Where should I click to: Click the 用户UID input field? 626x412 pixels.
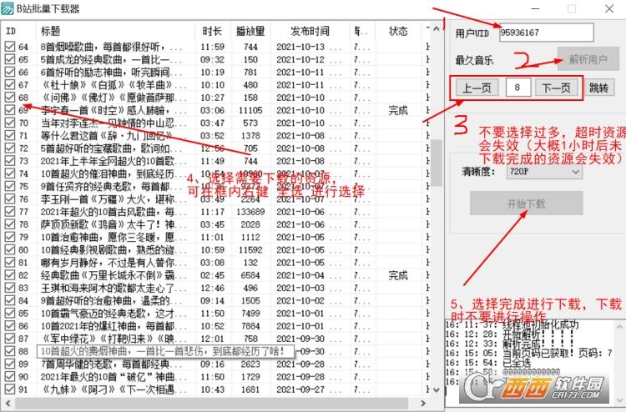(546, 33)
